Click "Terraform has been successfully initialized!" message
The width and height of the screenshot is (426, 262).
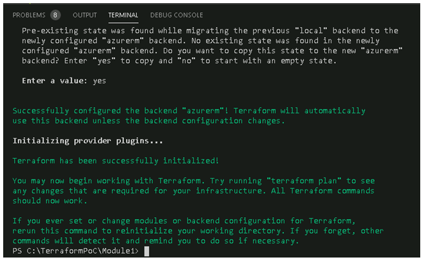tap(116, 160)
